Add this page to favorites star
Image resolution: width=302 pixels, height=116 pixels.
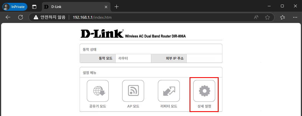coord(267,17)
